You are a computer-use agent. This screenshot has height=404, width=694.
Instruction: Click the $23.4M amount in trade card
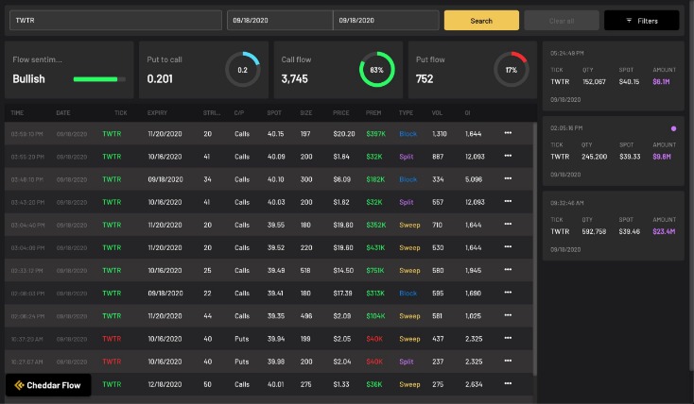664,231
